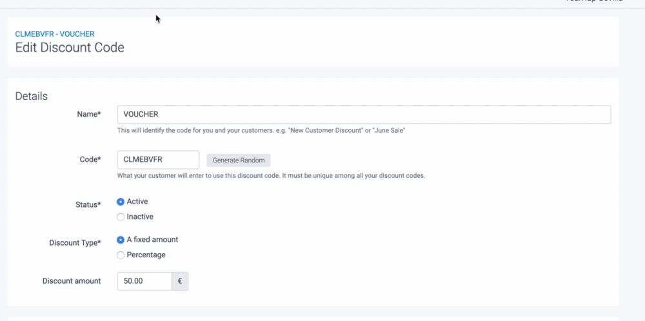
Task: Click the help text below the Code field
Action: [x=271, y=175]
